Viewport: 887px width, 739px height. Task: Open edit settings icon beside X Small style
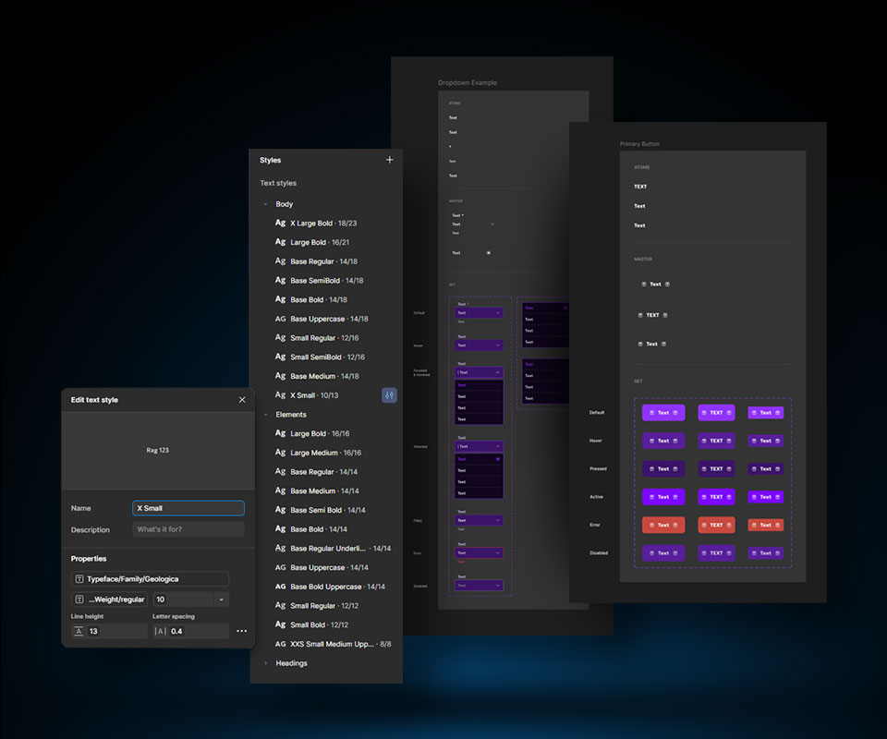click(389, 395)
